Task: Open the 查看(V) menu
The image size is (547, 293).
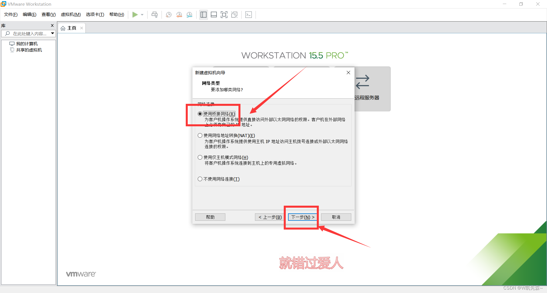Action: coord(49,15)
